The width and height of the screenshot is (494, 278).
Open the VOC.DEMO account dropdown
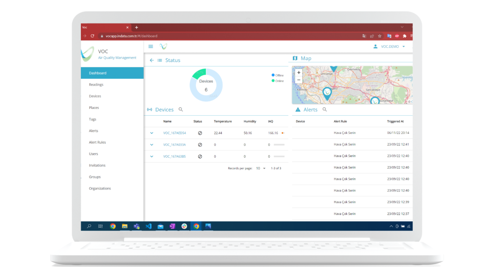pyautogui.click(x=404, y=46)
